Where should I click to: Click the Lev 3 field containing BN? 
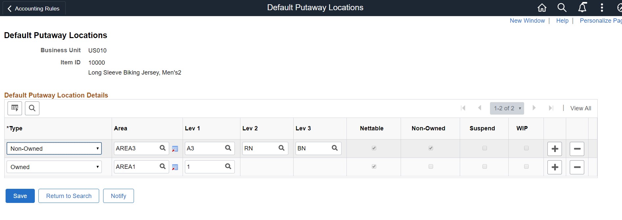pyautogui.click(x=313, y=148)
